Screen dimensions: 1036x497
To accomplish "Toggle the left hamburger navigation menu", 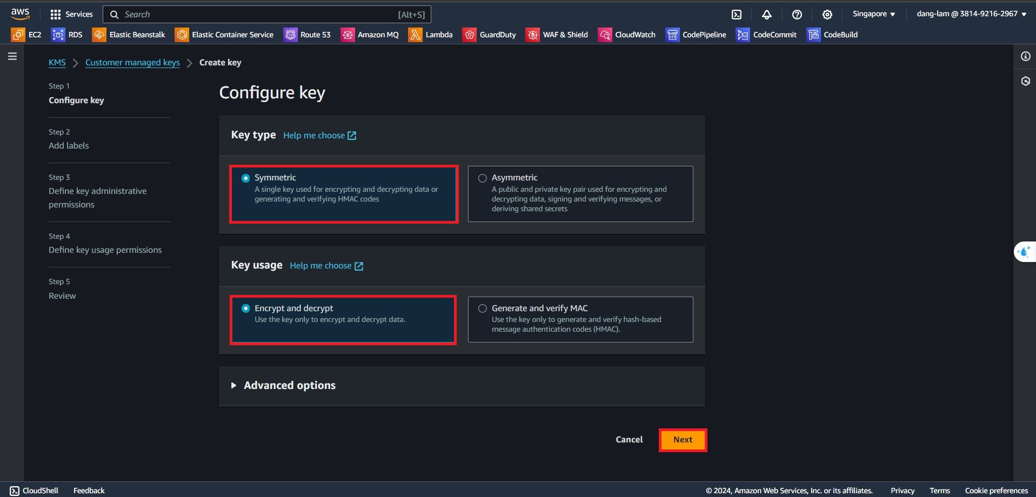I will (x=12, y=56).
